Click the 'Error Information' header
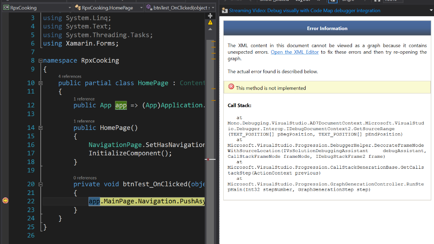Viewport: 434px width, 244px height. [327, 28]
